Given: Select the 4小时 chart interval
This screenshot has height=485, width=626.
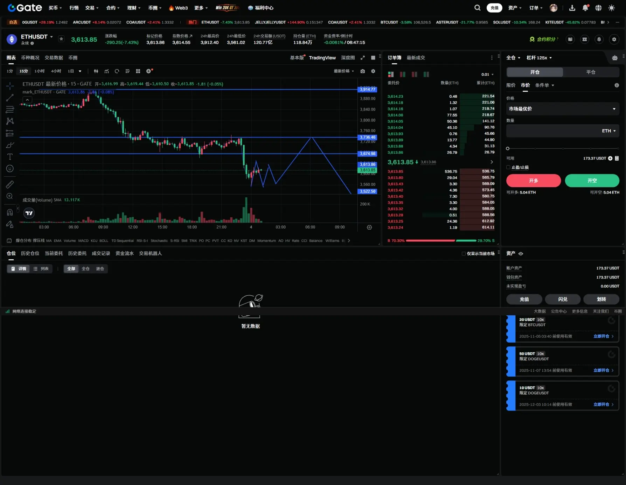Looking at the screenshot, I should click(56, 71).
